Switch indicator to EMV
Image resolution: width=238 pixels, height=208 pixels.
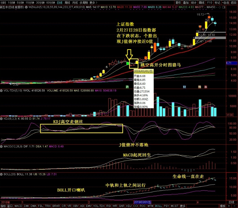coord(89,206)
